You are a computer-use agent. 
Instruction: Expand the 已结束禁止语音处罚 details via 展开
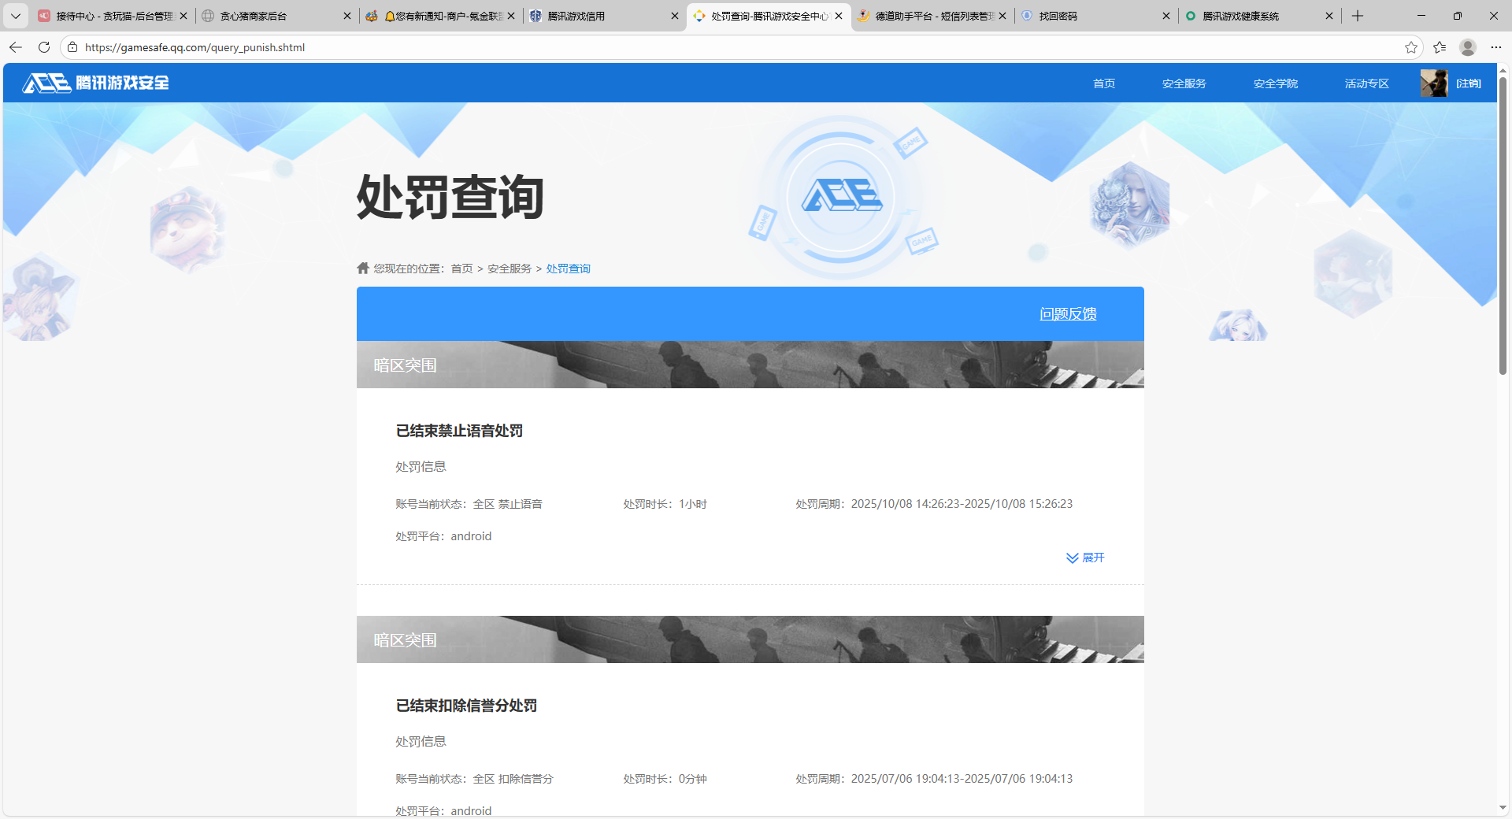click(x=1085, y=558)
